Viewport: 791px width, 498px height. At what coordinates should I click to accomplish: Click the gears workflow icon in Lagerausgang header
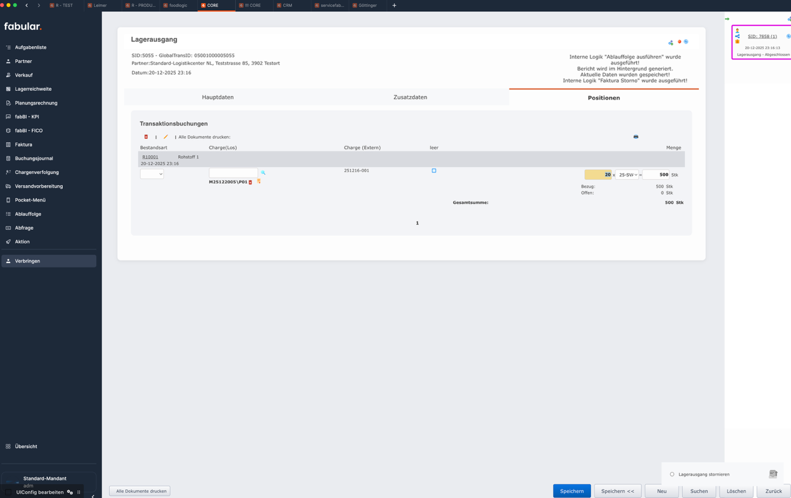click(671, 43)
